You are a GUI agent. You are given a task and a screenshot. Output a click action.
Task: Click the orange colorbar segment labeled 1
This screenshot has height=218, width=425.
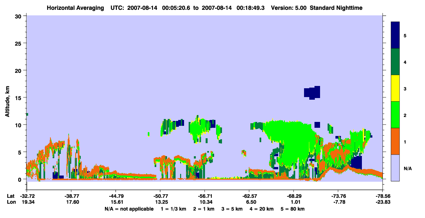coord(395,141)
